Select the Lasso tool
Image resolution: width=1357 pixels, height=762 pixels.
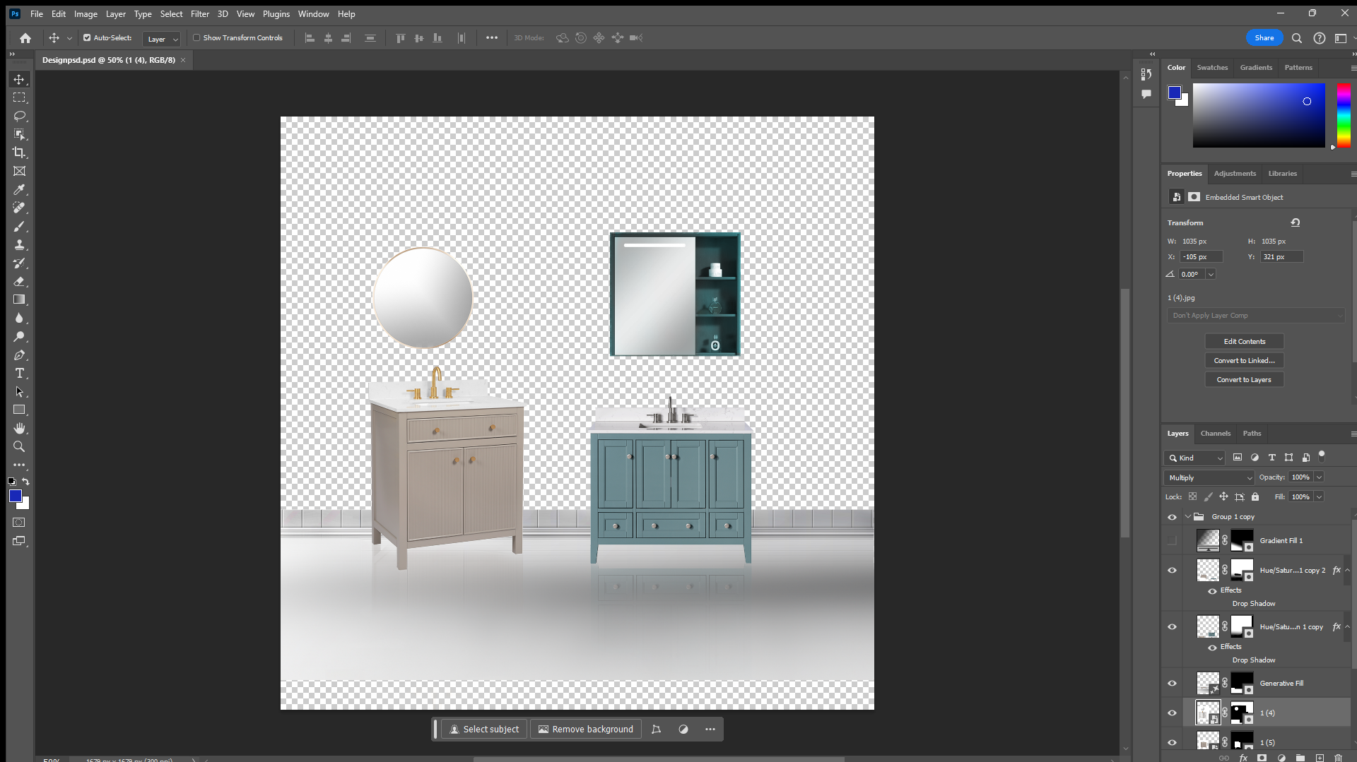[x=19, y=116]
